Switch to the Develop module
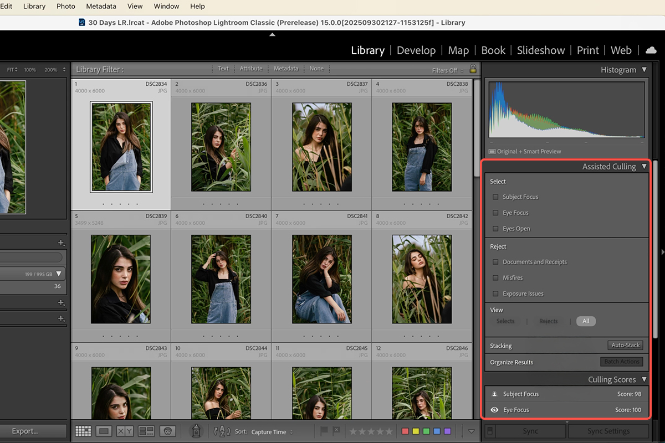 [416, 50]
